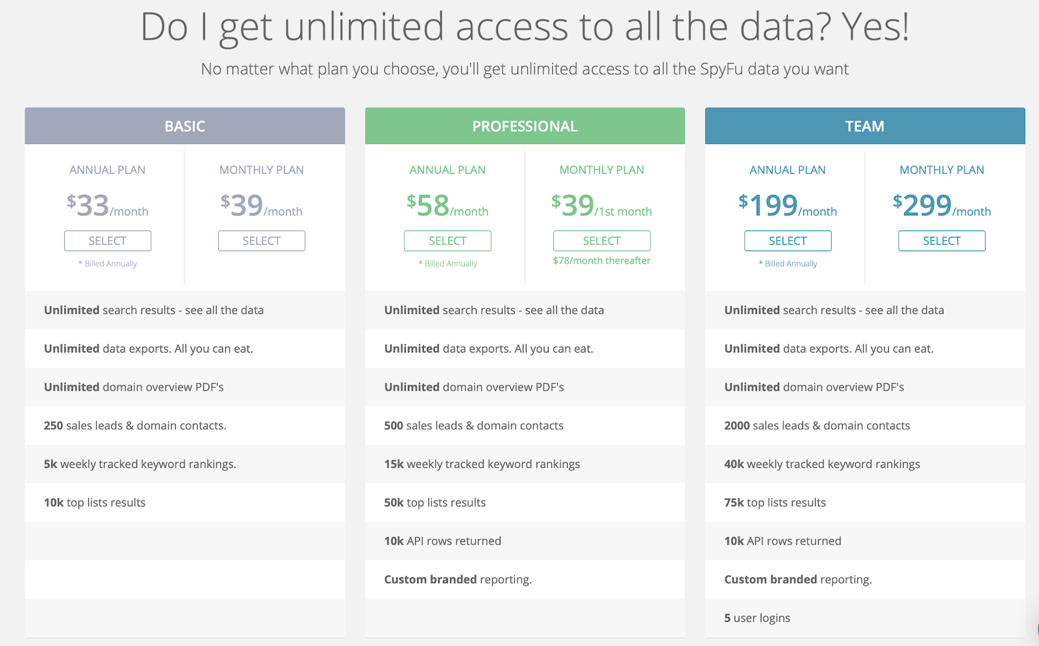Select the Professional monthly plan
This screenshot has height=646, width=1039.
click(x=601, y=241)
